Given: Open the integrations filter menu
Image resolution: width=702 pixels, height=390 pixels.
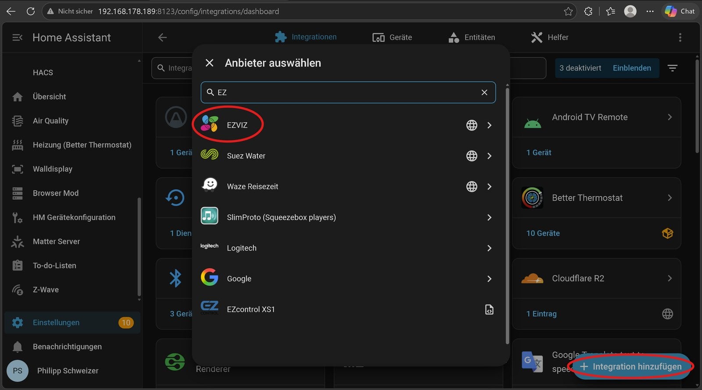Looking at the screenshot, I should click(673, 68).
